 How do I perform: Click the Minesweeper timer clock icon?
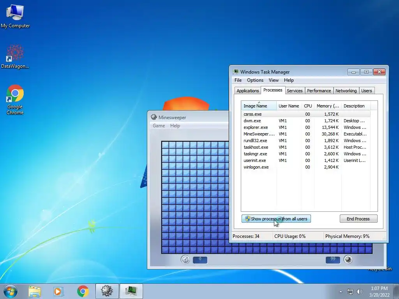[x=185, y=259]
